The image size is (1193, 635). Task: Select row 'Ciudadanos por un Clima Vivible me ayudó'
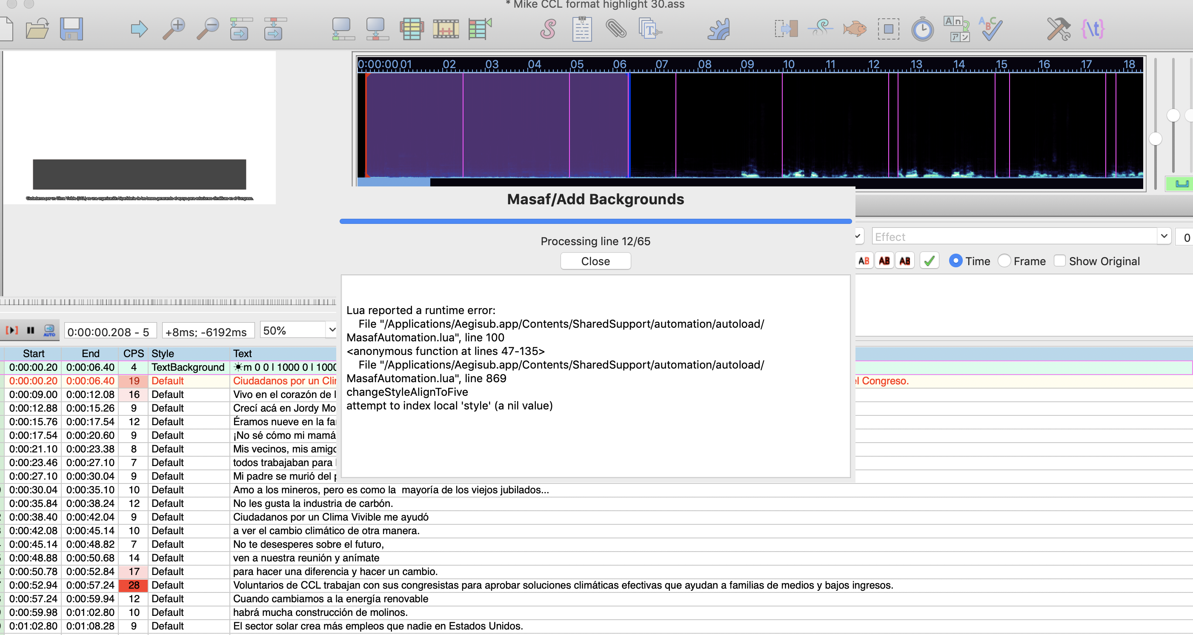coord(597,517)
